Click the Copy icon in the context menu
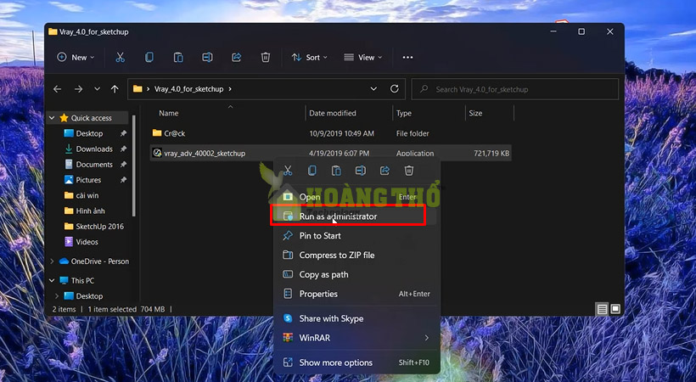 [312, 171]
